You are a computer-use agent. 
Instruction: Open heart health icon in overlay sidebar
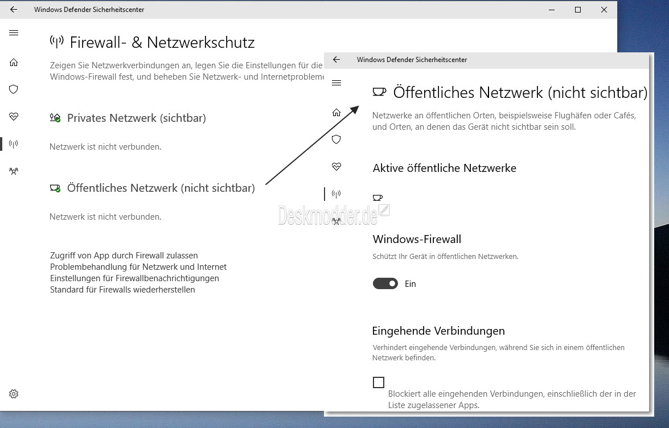click(336, 166)
